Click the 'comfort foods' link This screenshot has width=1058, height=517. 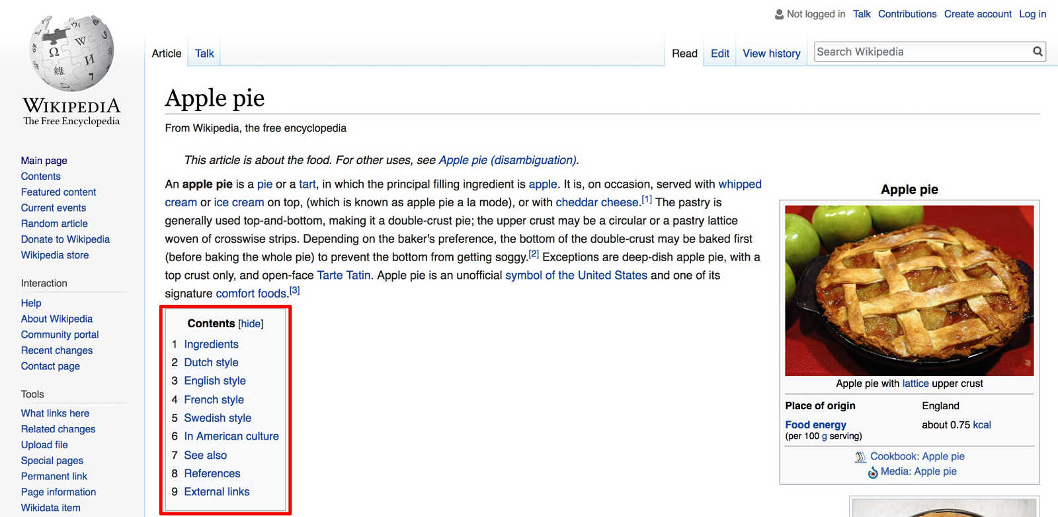pos(251,294)
